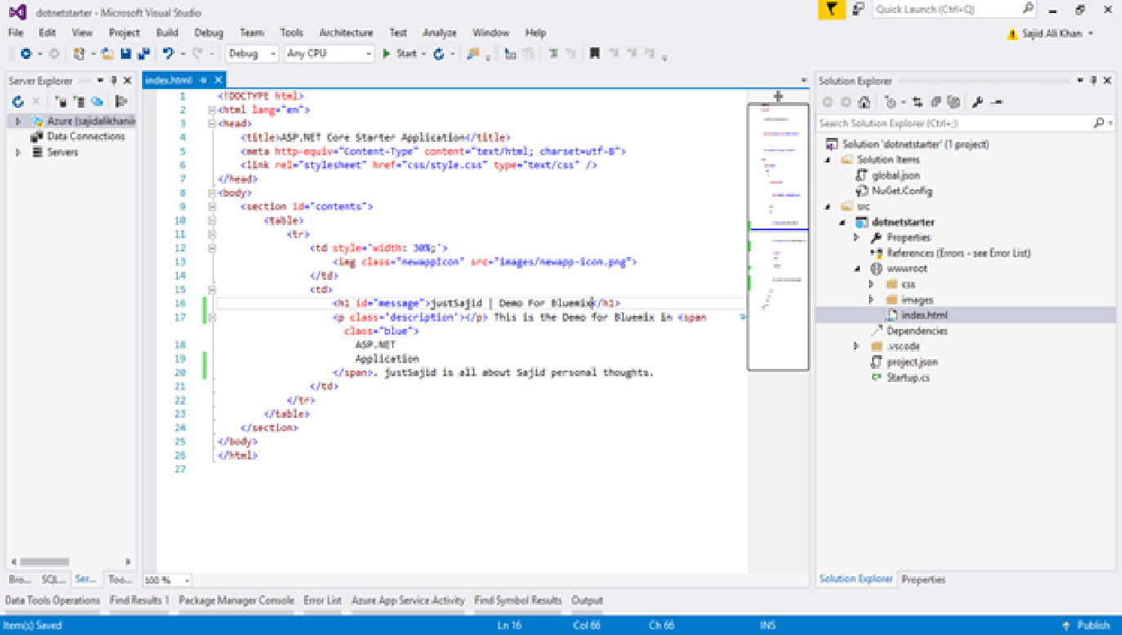1122x635 pixels.
Task: Toggle auto-hide pin on Server Explorer
Action: [114, 81]
